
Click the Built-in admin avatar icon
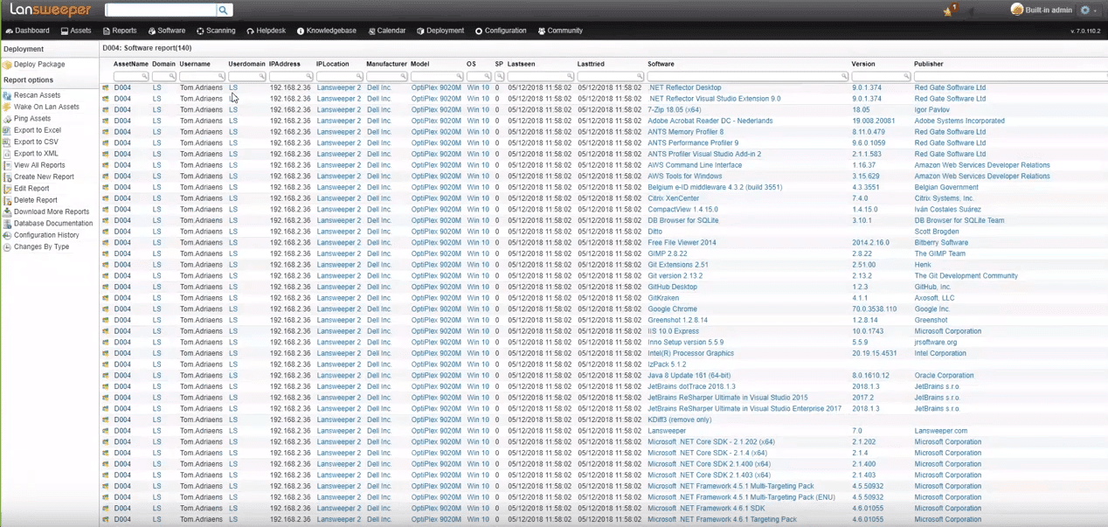tap(1016, 10)
